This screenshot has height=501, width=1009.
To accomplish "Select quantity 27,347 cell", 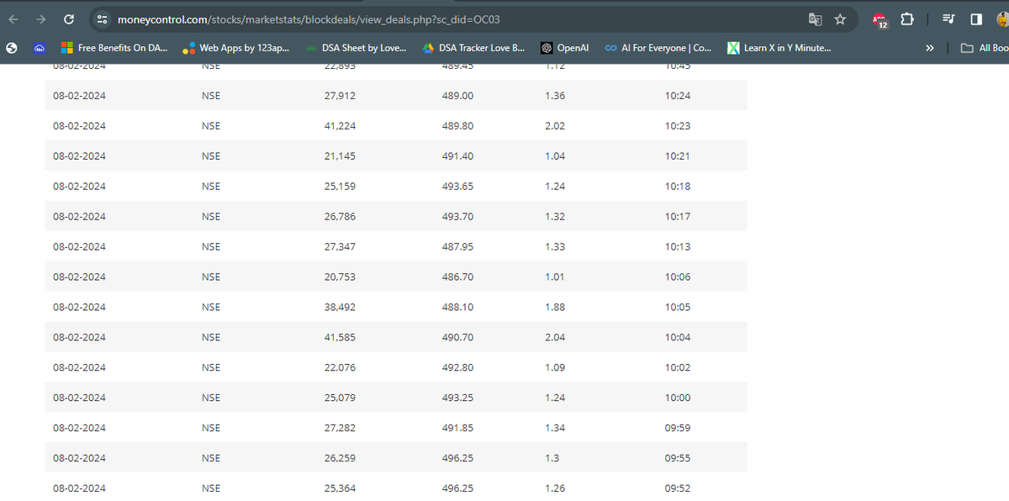I will click(x=340, y=247).
